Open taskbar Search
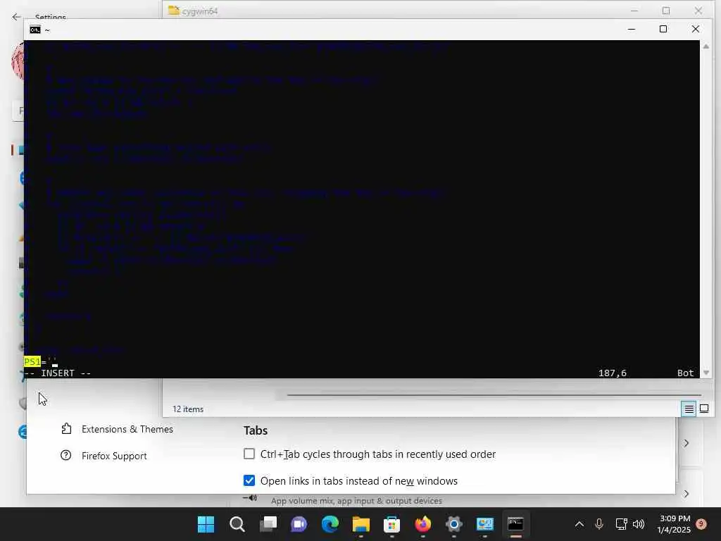Image resolution: width=721 pixels, height=541 pixels. (237, 524)
